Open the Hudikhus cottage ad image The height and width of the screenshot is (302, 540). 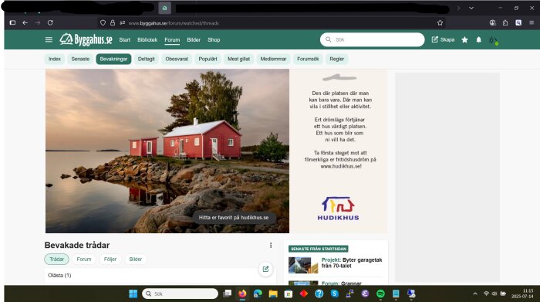[x=167, y=151]
